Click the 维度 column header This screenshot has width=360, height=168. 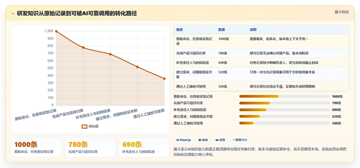click(x=180, y=30)
